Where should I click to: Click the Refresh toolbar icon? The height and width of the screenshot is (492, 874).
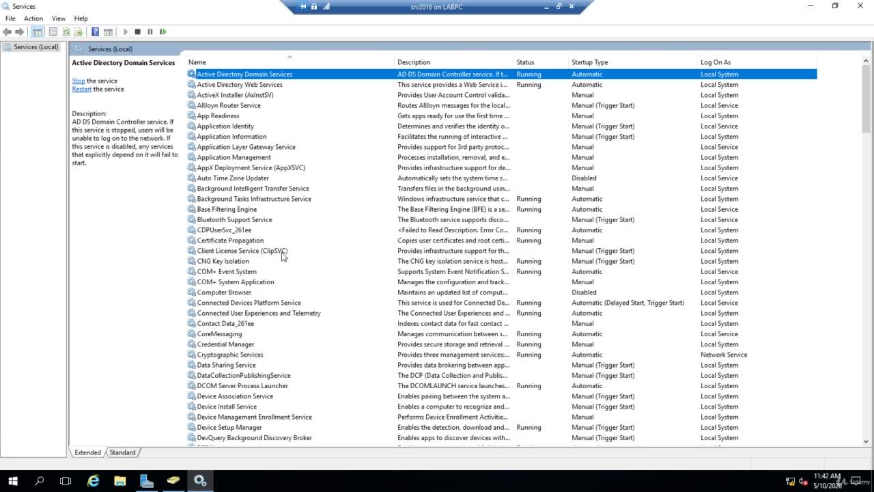coord(66,32)
